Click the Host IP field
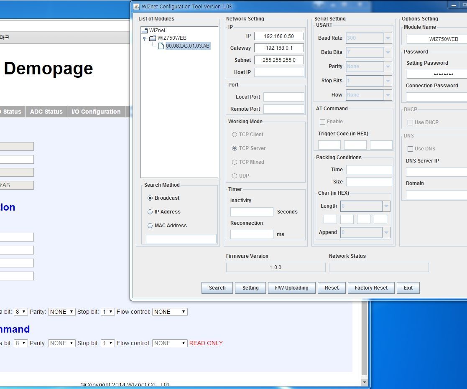 tap(279, 72)
